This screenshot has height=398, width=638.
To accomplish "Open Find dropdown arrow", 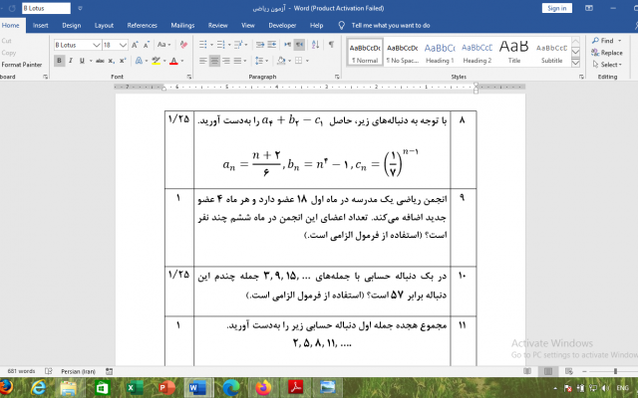I will click(620, 41).
